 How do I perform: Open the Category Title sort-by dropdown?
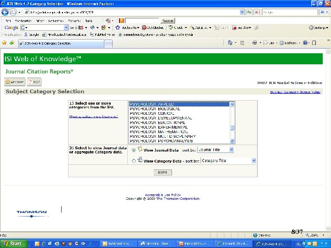coord(254,160)
